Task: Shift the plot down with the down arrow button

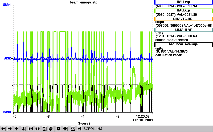Action: pyautogui.click(x=23, y=129)
